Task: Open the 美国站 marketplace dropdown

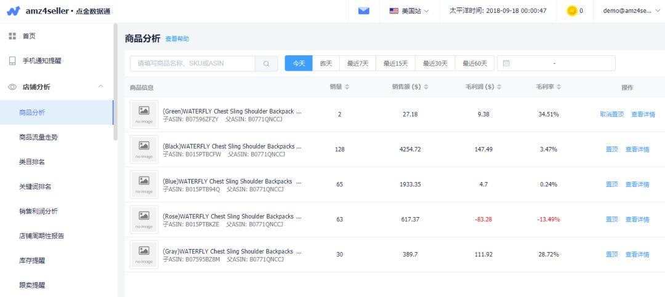Action: [x=409, y=10]
